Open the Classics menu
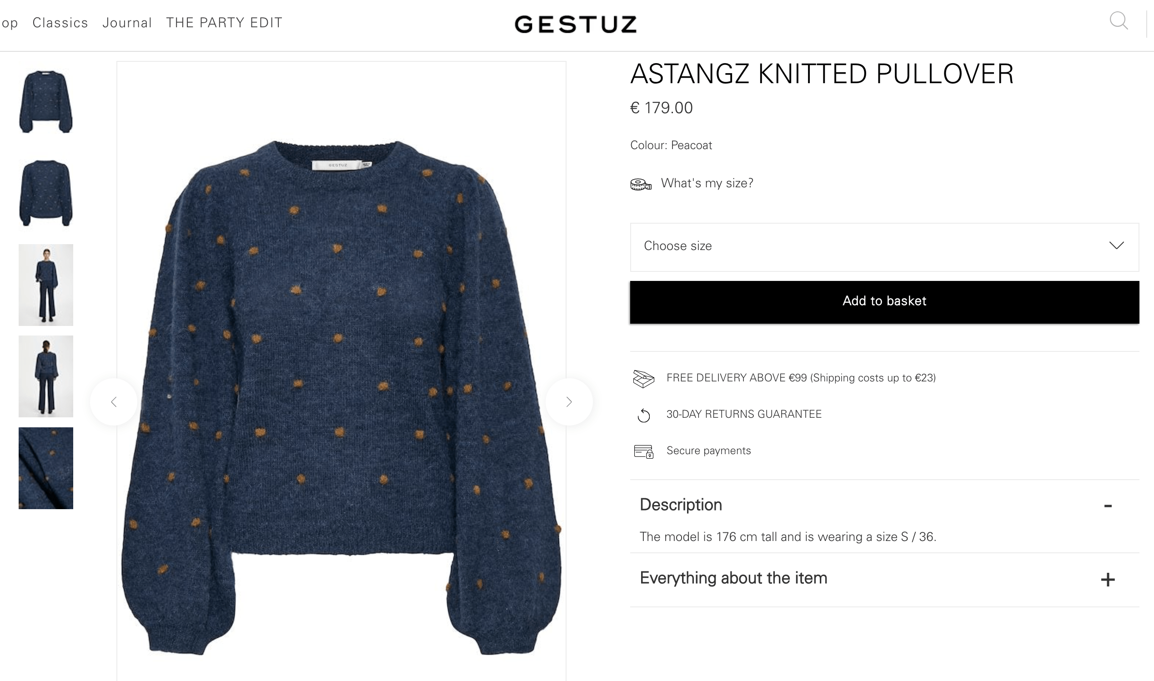The width and height of the screenshot is (1154, 681). 60,23
